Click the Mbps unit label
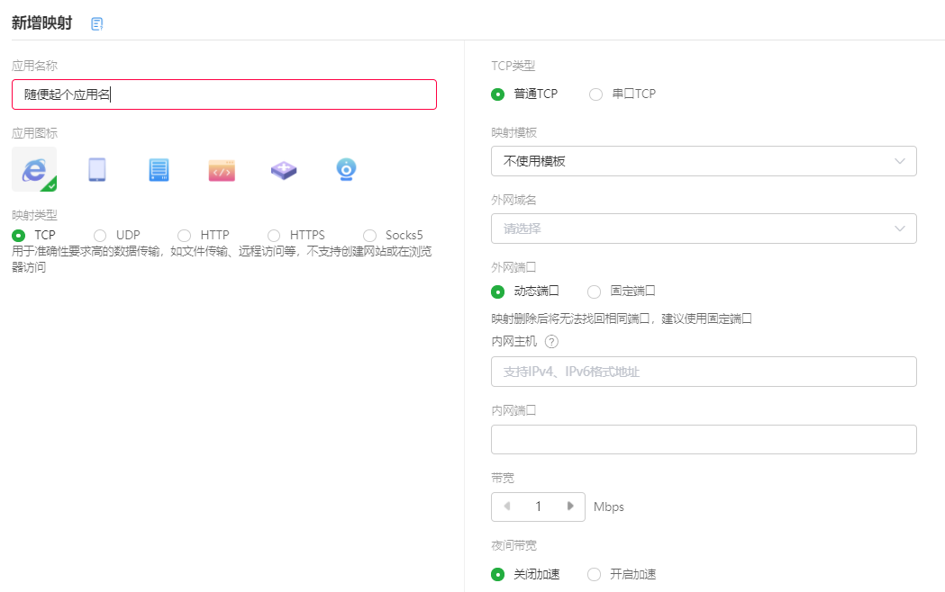Screen dimensions: 945x592 point(609,507)
